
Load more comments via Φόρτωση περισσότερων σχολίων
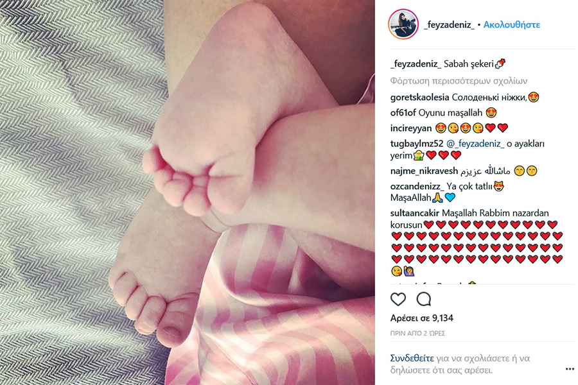459,81
